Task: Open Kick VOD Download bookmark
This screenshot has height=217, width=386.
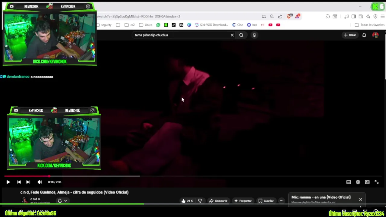Action: click(x=211, y=25)
